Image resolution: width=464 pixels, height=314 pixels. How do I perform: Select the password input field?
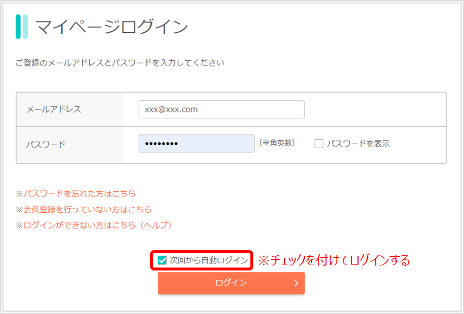[196, 143]
